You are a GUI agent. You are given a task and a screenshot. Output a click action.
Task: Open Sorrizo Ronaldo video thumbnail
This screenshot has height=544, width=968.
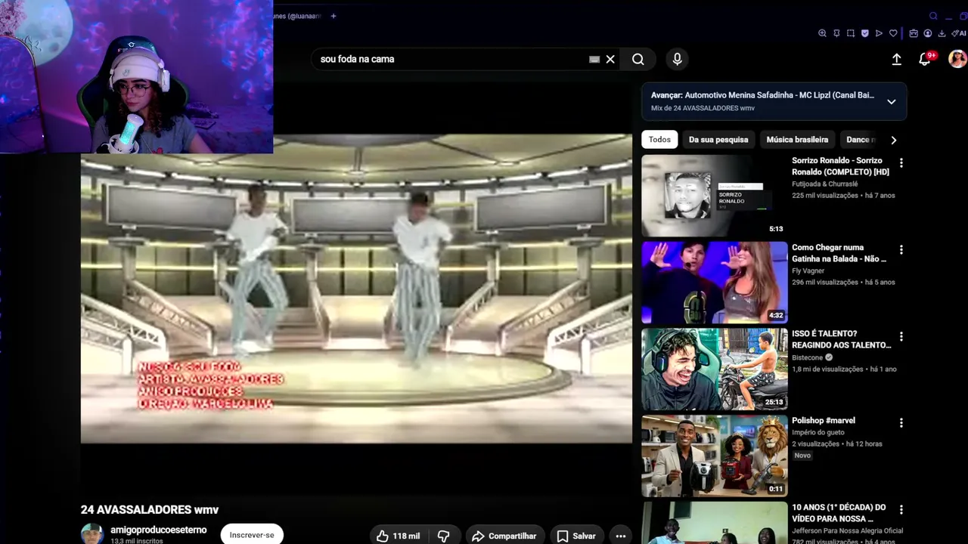(x=714, y=196)
